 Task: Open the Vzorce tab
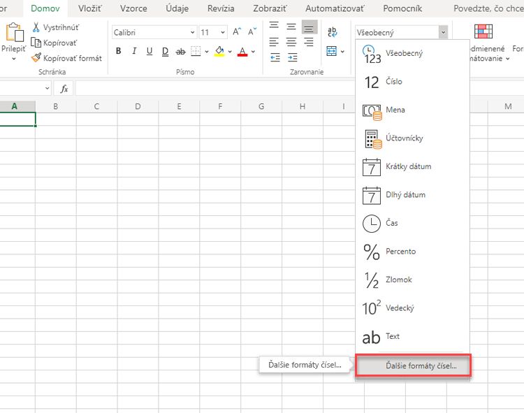(133, 8)
